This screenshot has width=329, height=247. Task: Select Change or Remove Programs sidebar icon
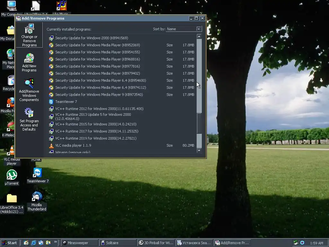click(29, 35)
